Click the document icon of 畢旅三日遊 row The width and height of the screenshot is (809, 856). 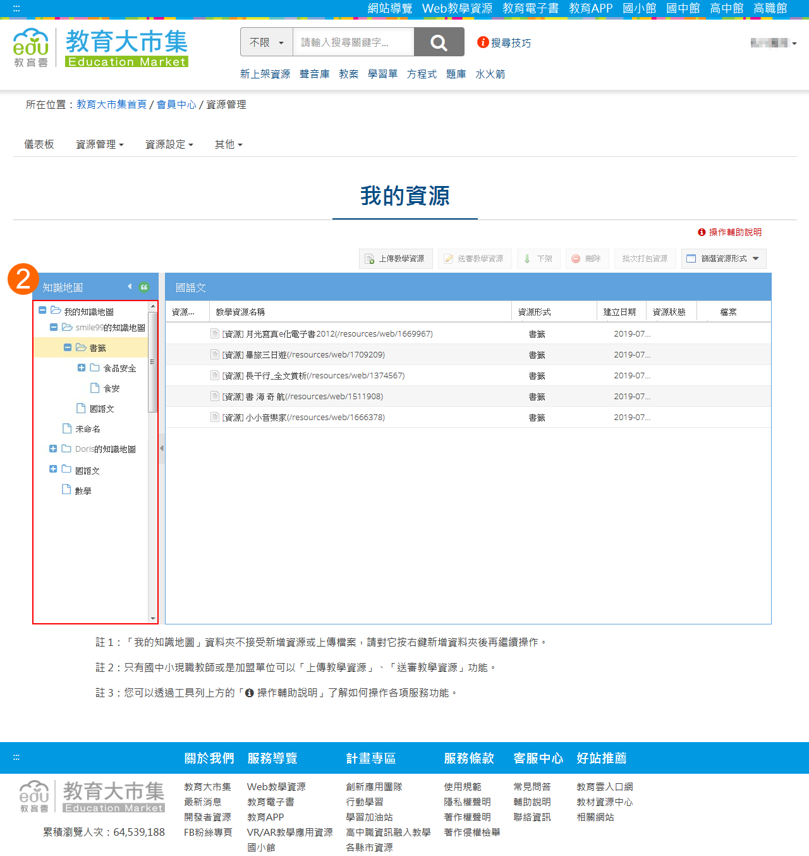pos(215,354)
